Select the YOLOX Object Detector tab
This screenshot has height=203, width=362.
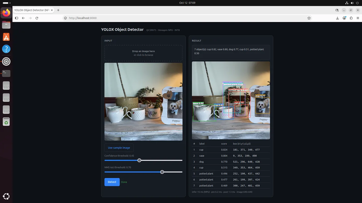click(34, 10)
